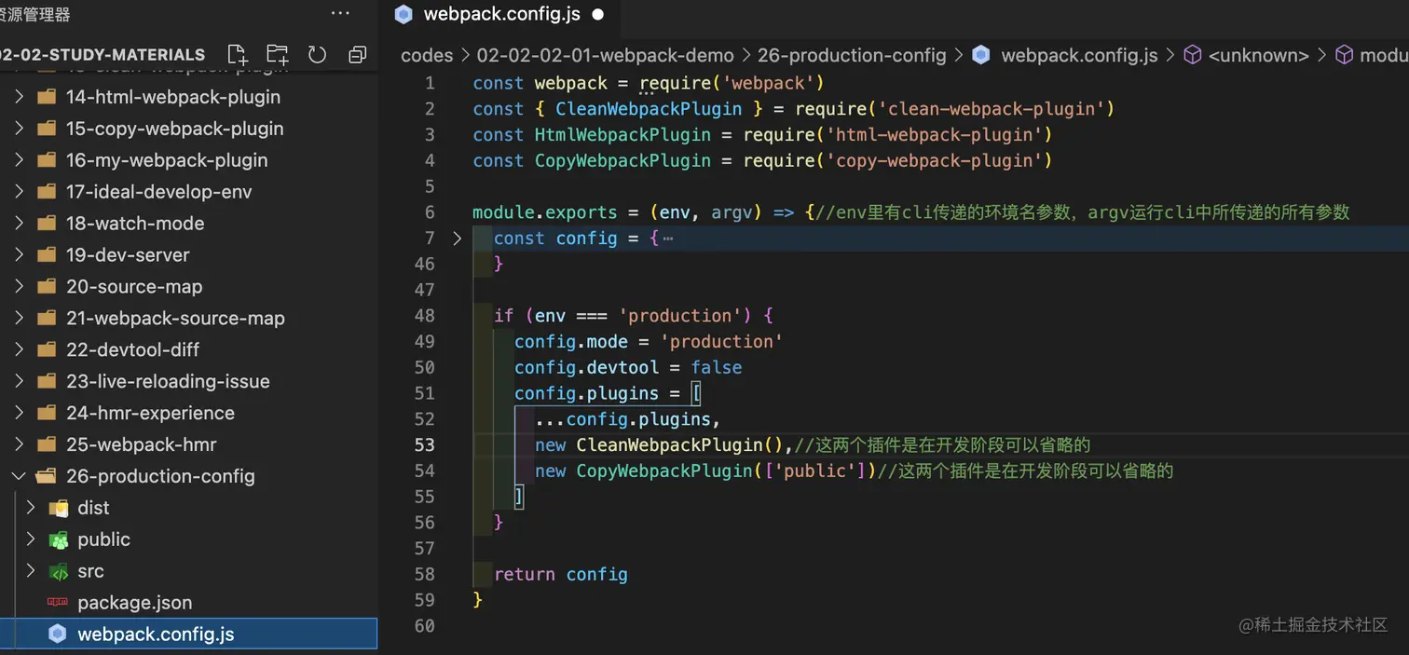
Task: Collapse all folders in explorer
Action: [357, 54]
